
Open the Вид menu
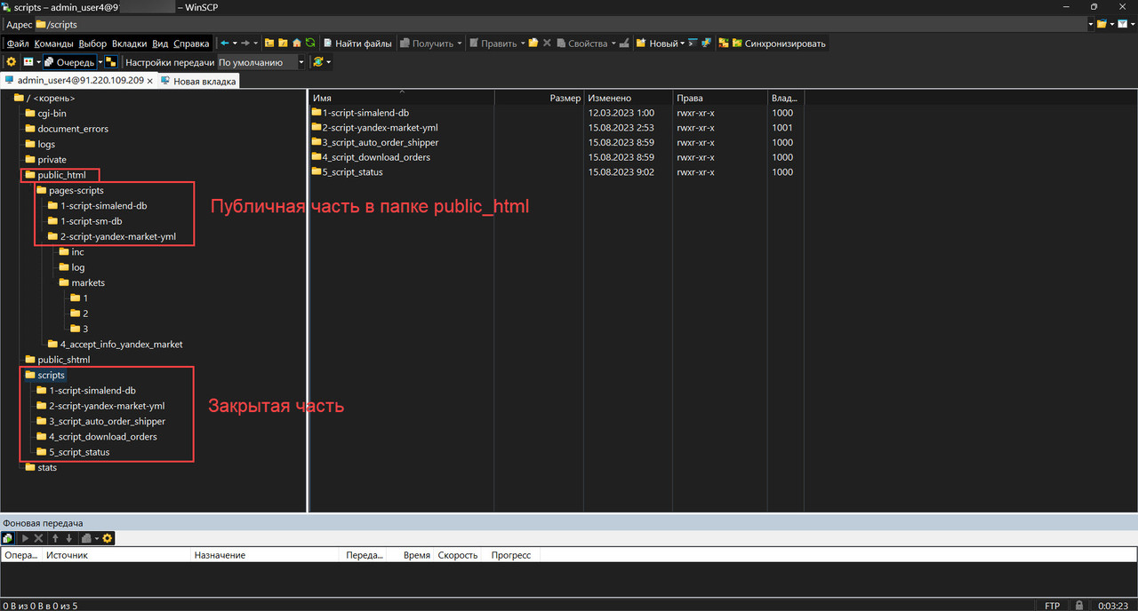point(160,44)
